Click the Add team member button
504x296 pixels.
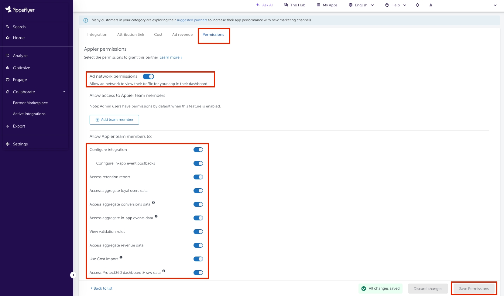(114, 120)
